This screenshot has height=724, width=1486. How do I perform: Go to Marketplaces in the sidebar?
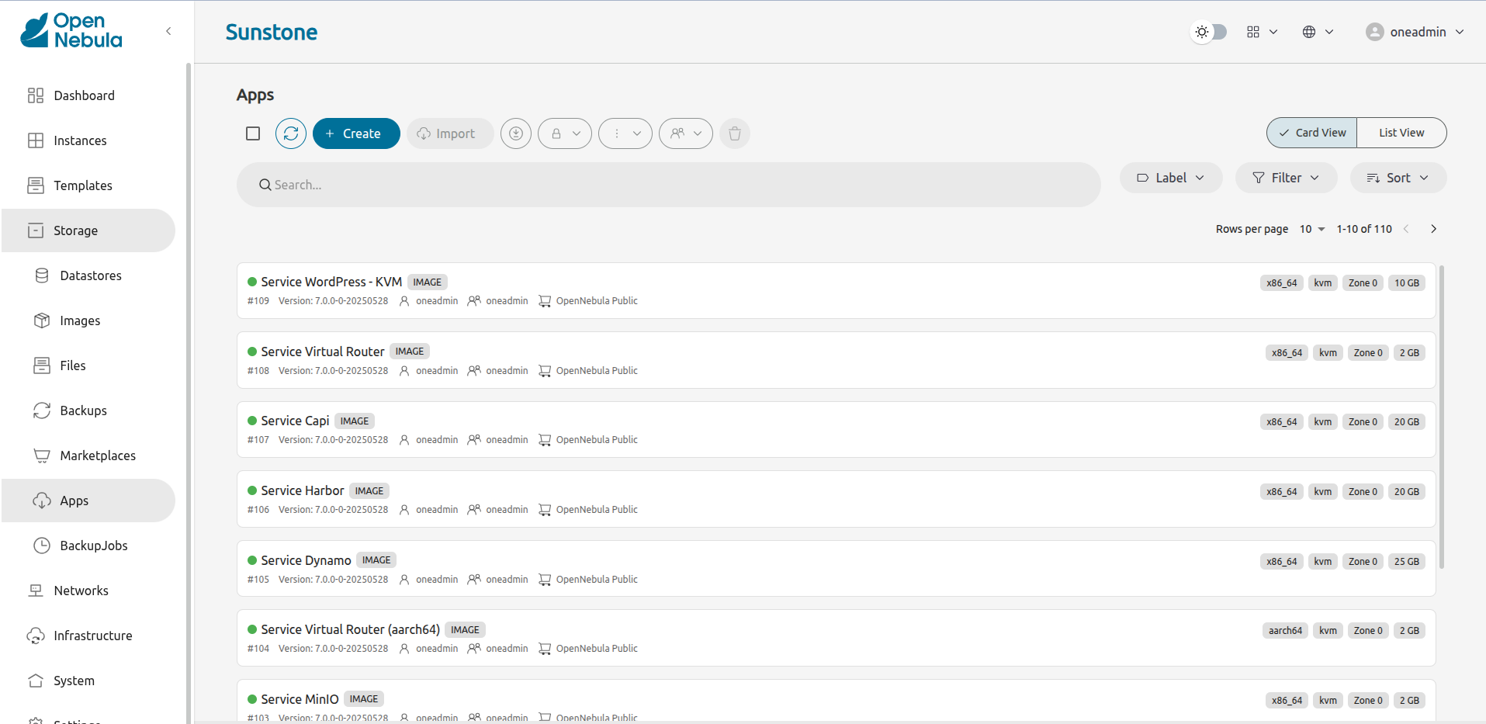pyautogui.click(x=97, y=456)
